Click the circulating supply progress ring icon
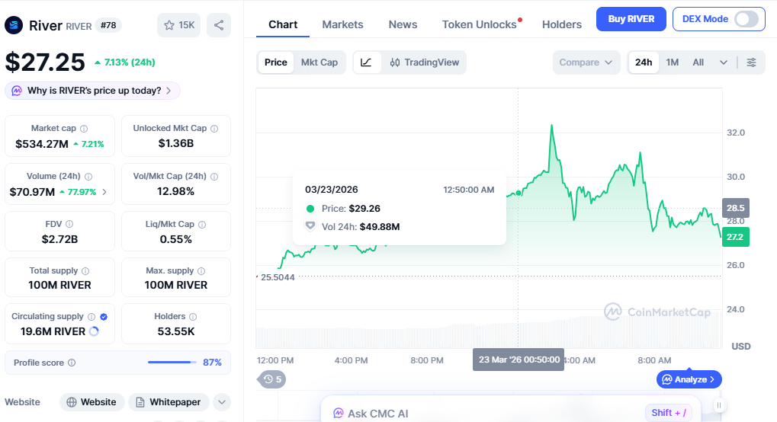 94,331
